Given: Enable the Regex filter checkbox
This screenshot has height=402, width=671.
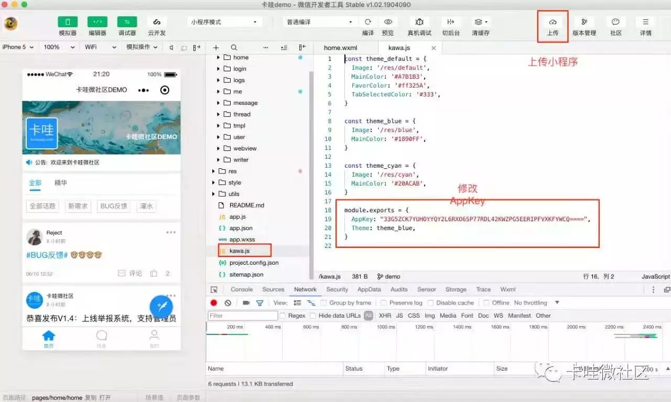Looking at the screenshot, I should (x=283, y=316).
